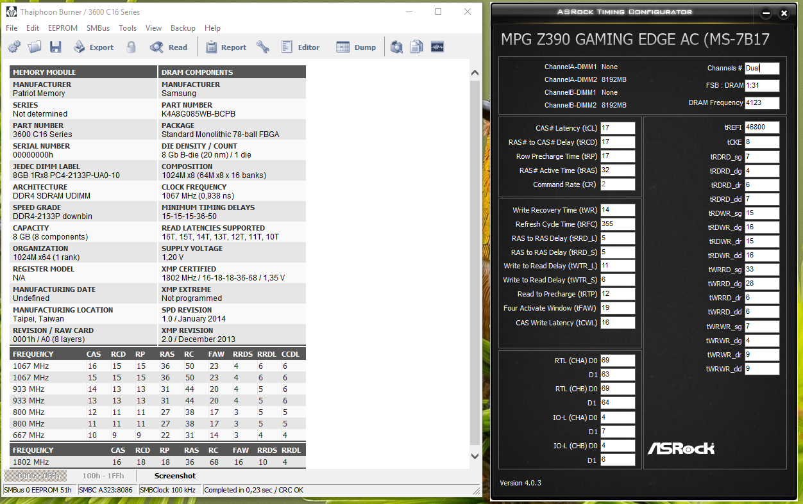This screenshot has height=504, width=803.
Task: Minimize the ASRock Timing Configurator window
Action: 766,13
